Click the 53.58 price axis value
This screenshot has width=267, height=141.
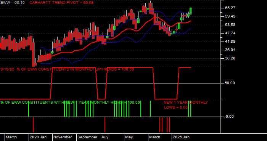(x=230, y=25)
